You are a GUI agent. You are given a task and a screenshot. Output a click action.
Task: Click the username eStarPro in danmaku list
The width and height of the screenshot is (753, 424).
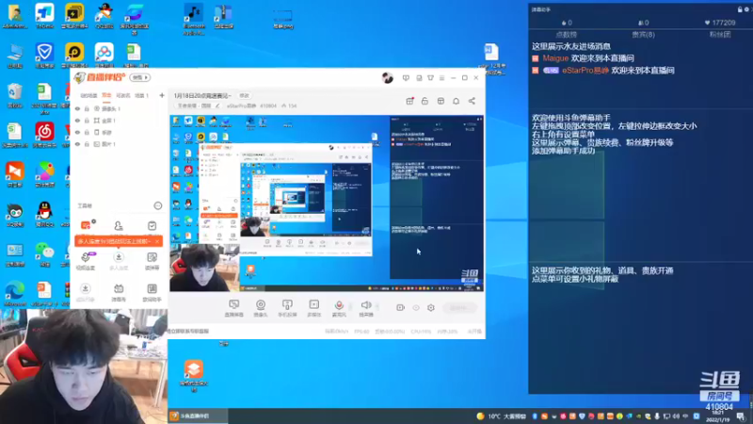click(585, 70)
